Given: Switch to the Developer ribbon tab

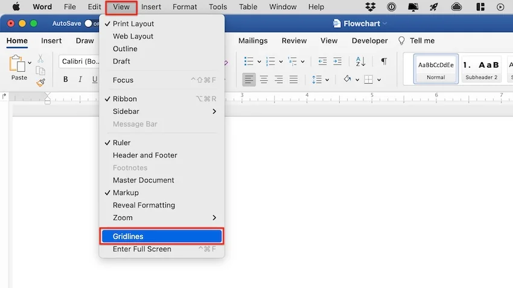Looking at the screenshot, I should (x=370, y=40).
